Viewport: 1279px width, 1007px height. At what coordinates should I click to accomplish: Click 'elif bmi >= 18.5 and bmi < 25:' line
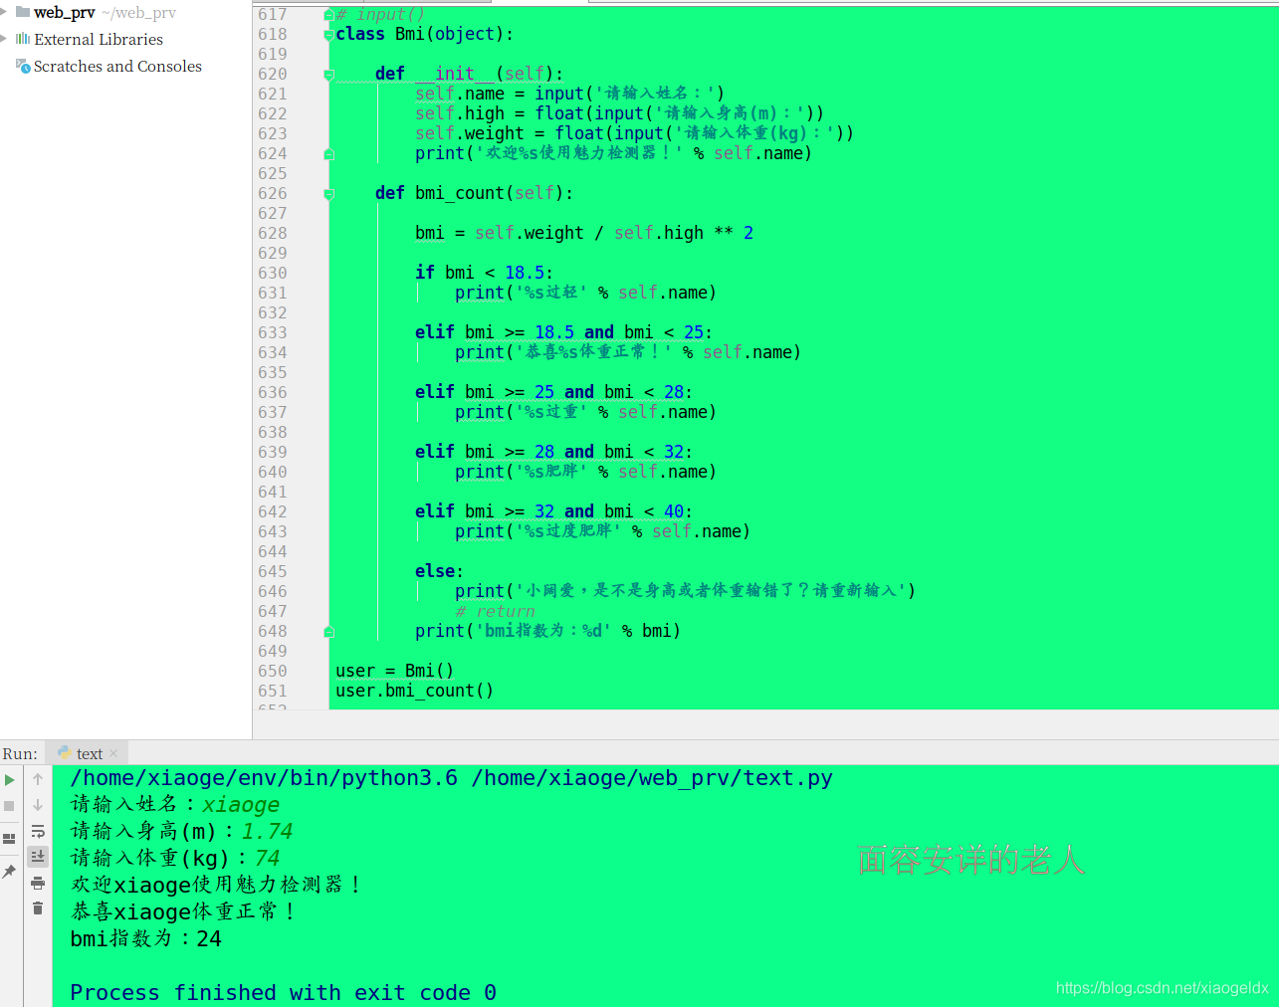coord(563,332)
